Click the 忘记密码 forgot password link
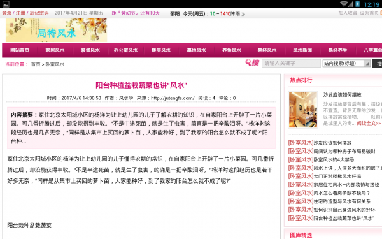Screen dimensions: 382x239 (39, 13)
